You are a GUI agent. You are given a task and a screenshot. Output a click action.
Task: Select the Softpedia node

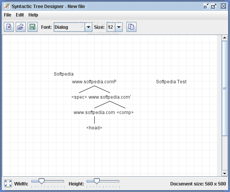(64, 74)
